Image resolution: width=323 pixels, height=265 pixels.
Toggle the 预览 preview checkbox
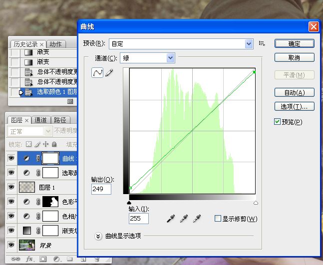pyautogui.click(x=277, y=121)
